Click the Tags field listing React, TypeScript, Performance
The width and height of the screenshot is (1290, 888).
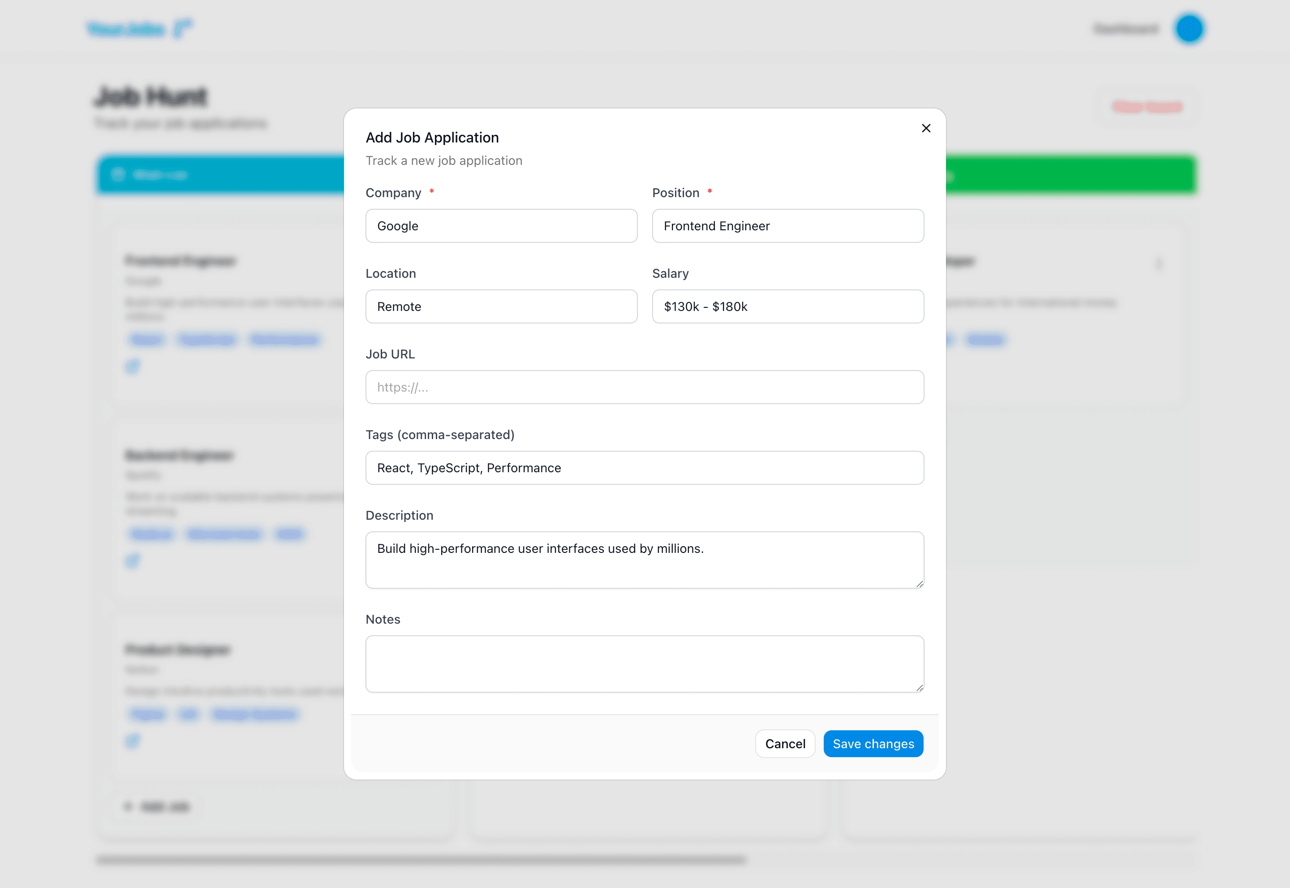coord(644,467)
